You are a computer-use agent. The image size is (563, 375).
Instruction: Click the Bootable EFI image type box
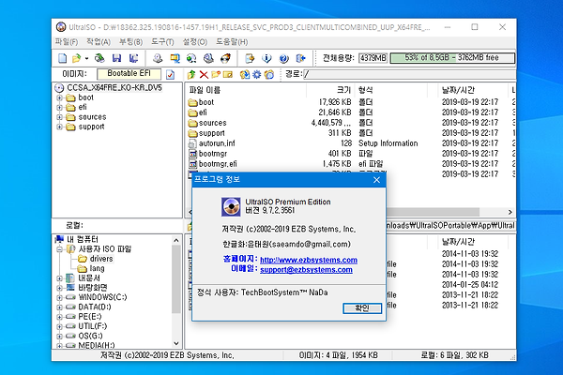(x=129, y=74)
